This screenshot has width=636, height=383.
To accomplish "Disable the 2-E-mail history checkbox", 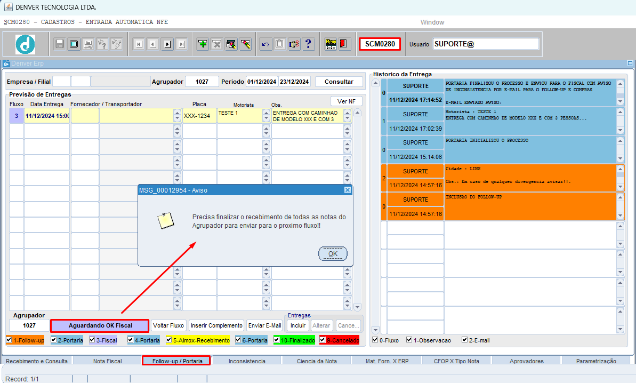I will [465, 340].
